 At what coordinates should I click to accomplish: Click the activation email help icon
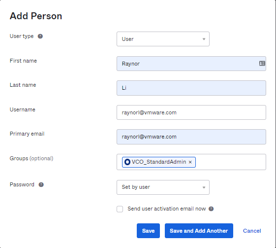click(211, 209)
